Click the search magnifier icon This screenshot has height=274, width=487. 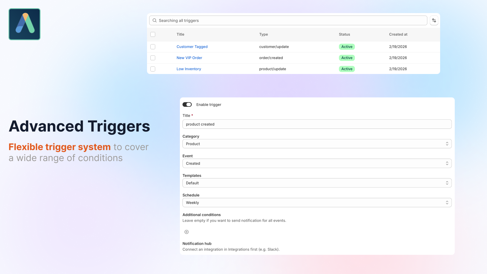pyautogui.click(x=154, y=20)
